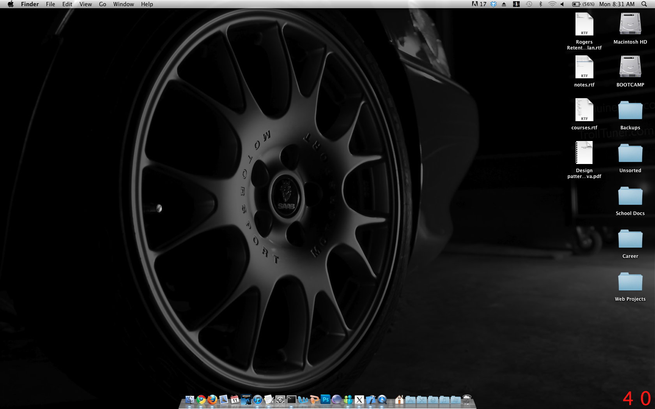Launch Photoshop from the Dock
Image resolution: width=655 pixels, height=409 pixels.
click(x=326, y=399)
